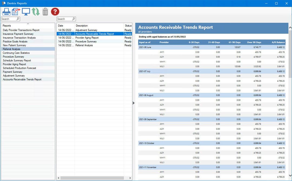
Task: Click the export report icon
Action: (16, 12)
